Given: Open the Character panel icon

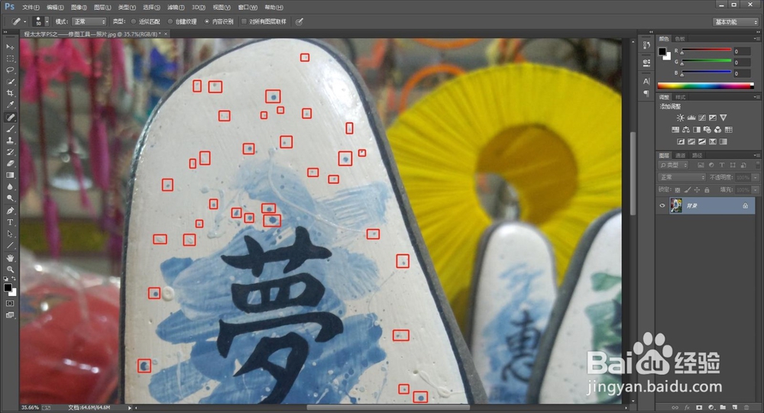Looking at the screenshot, I should coord(646,82).
